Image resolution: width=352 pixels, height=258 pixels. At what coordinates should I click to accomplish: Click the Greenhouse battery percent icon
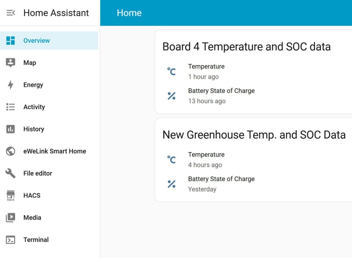pyautogui.click(x=171, y=183)
